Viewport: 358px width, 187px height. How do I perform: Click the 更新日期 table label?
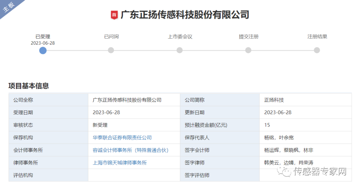click(195, 113)
